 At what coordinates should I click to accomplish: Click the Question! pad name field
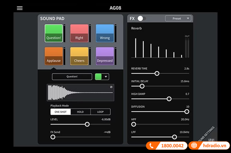(x=72, y=77)
